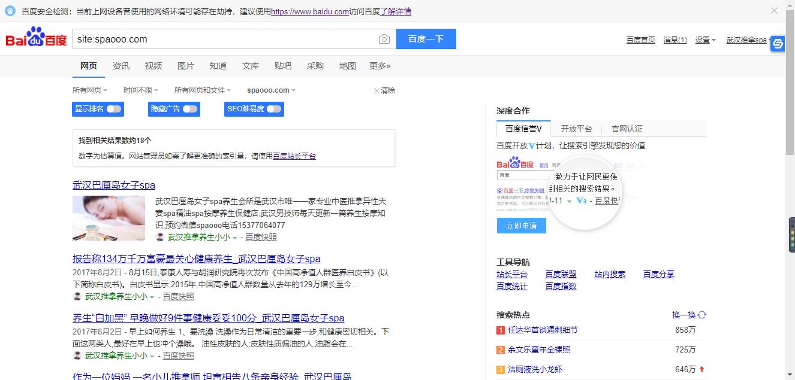Image resolution: width=795 pixels, height=380 pixels.
Task: Open the 设置 dropdown menu
Action: pyautogui.click(x=706, y=40)
